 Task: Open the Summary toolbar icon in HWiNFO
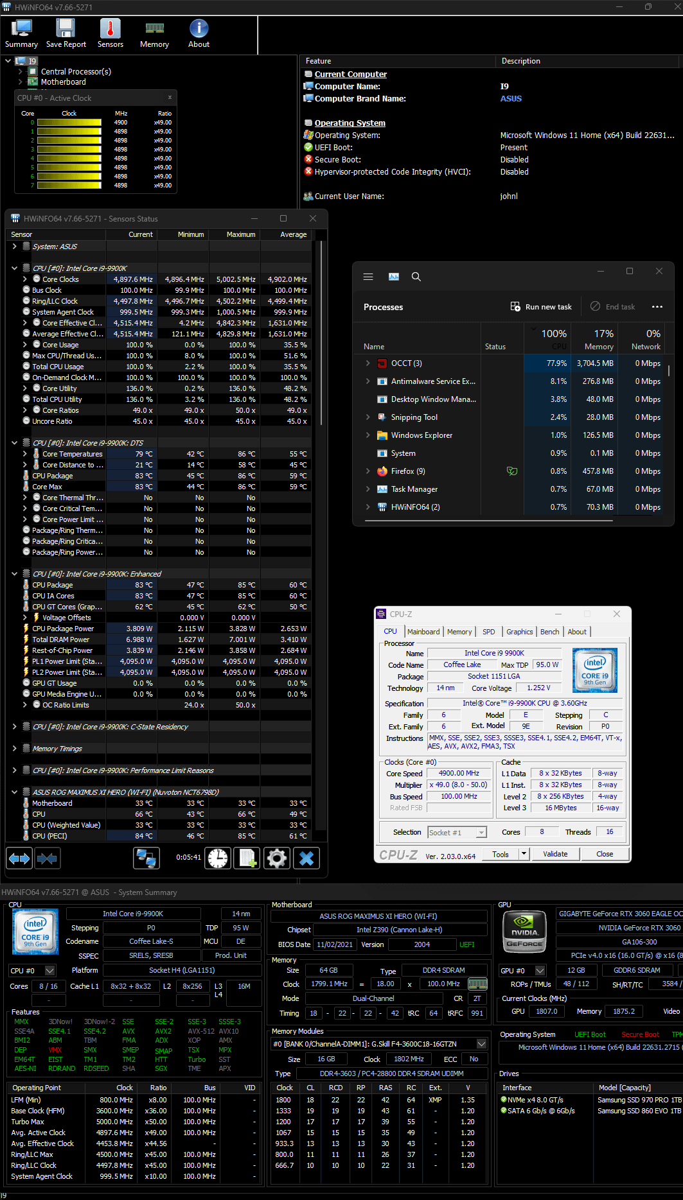21,33
